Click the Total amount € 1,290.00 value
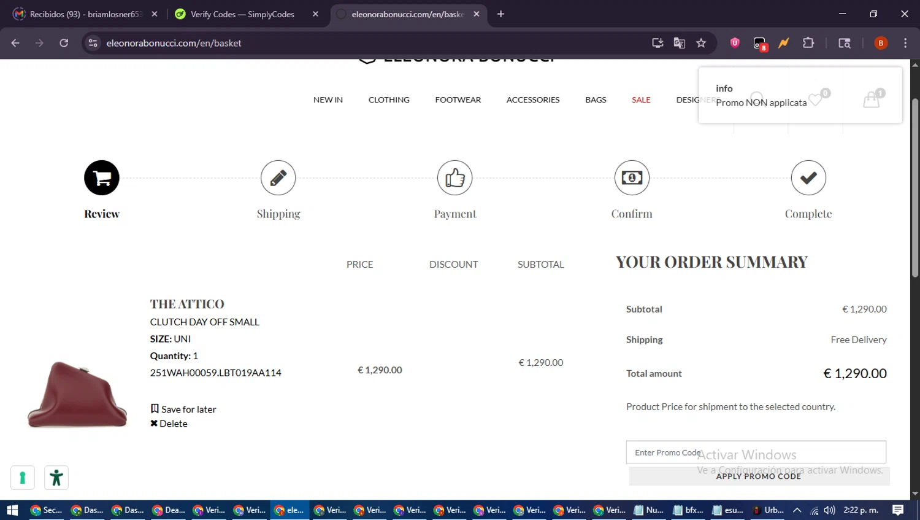Viewport: 920px width, 520px height. tap(855, 373)
